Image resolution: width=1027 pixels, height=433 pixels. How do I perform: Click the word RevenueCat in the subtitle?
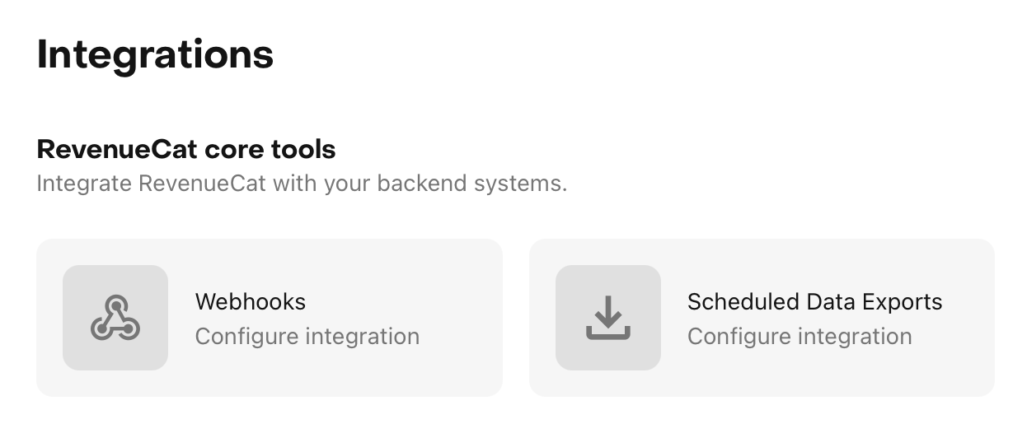click(x=202, y=183)
